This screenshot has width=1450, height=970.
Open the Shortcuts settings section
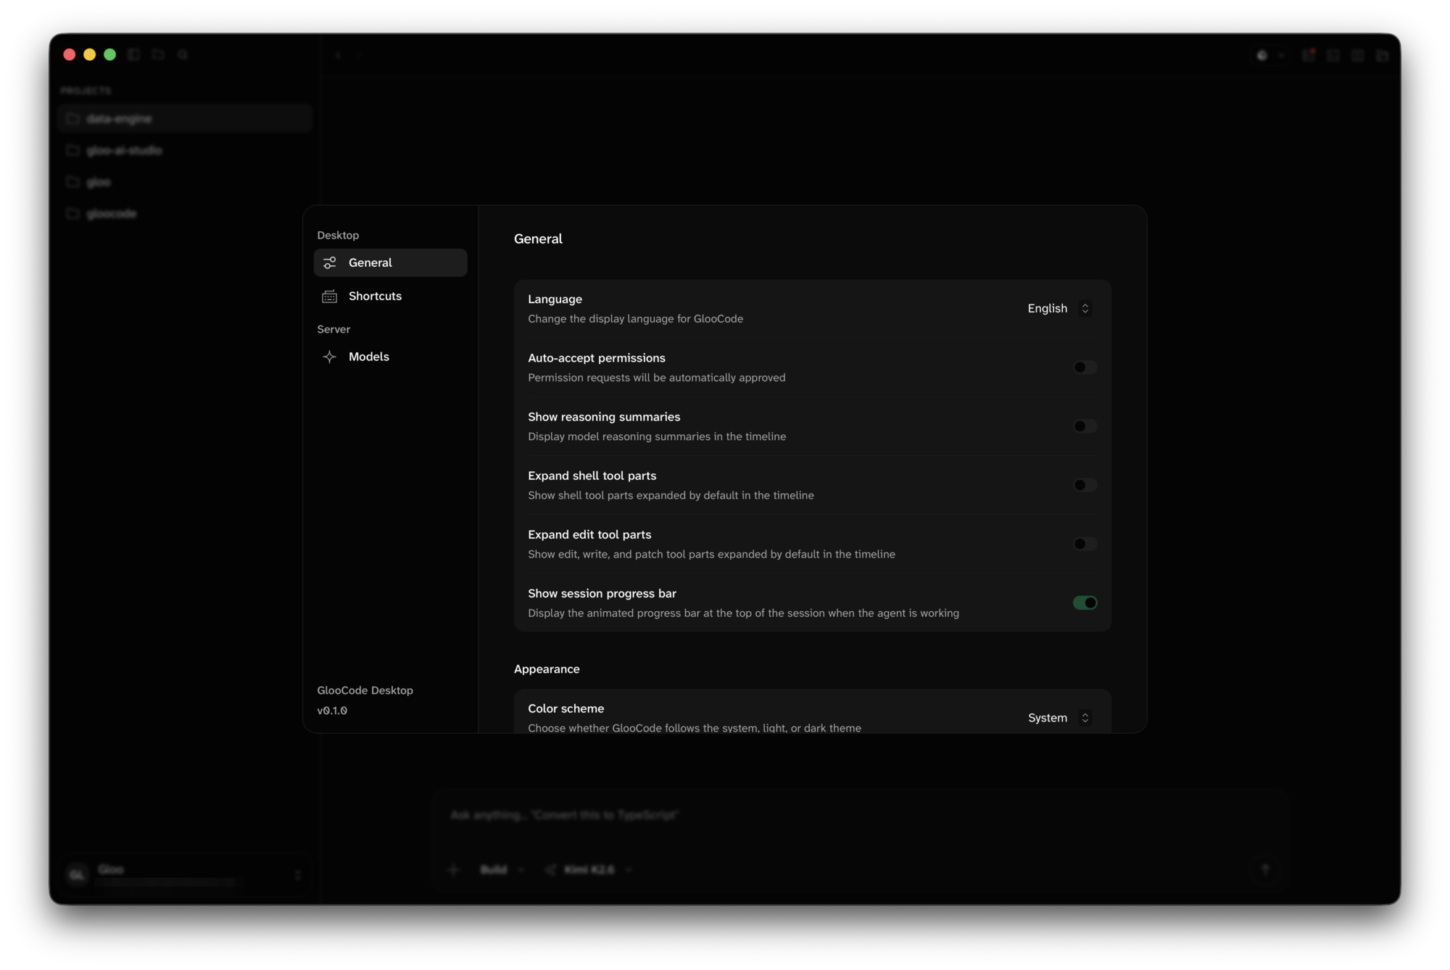[390, 296]
